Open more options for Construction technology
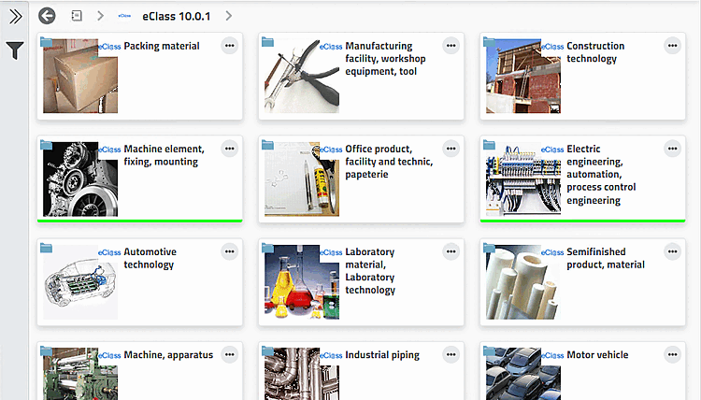This screenshot has height=400, width=701. click(673, 46)
